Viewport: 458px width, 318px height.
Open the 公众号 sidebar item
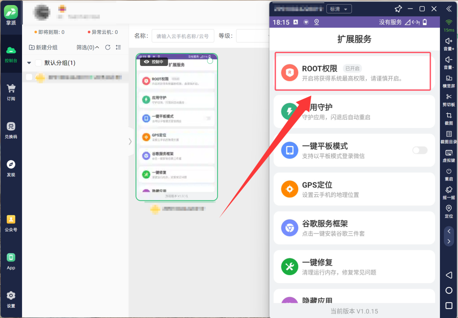coord(11,223)
